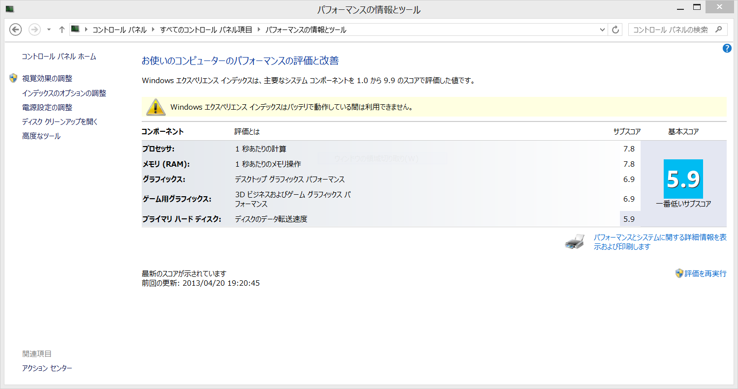Open アクション センター link

point(47,368)
